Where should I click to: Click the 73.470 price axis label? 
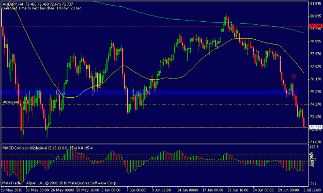pyautogui.click(x=315, y=117)
